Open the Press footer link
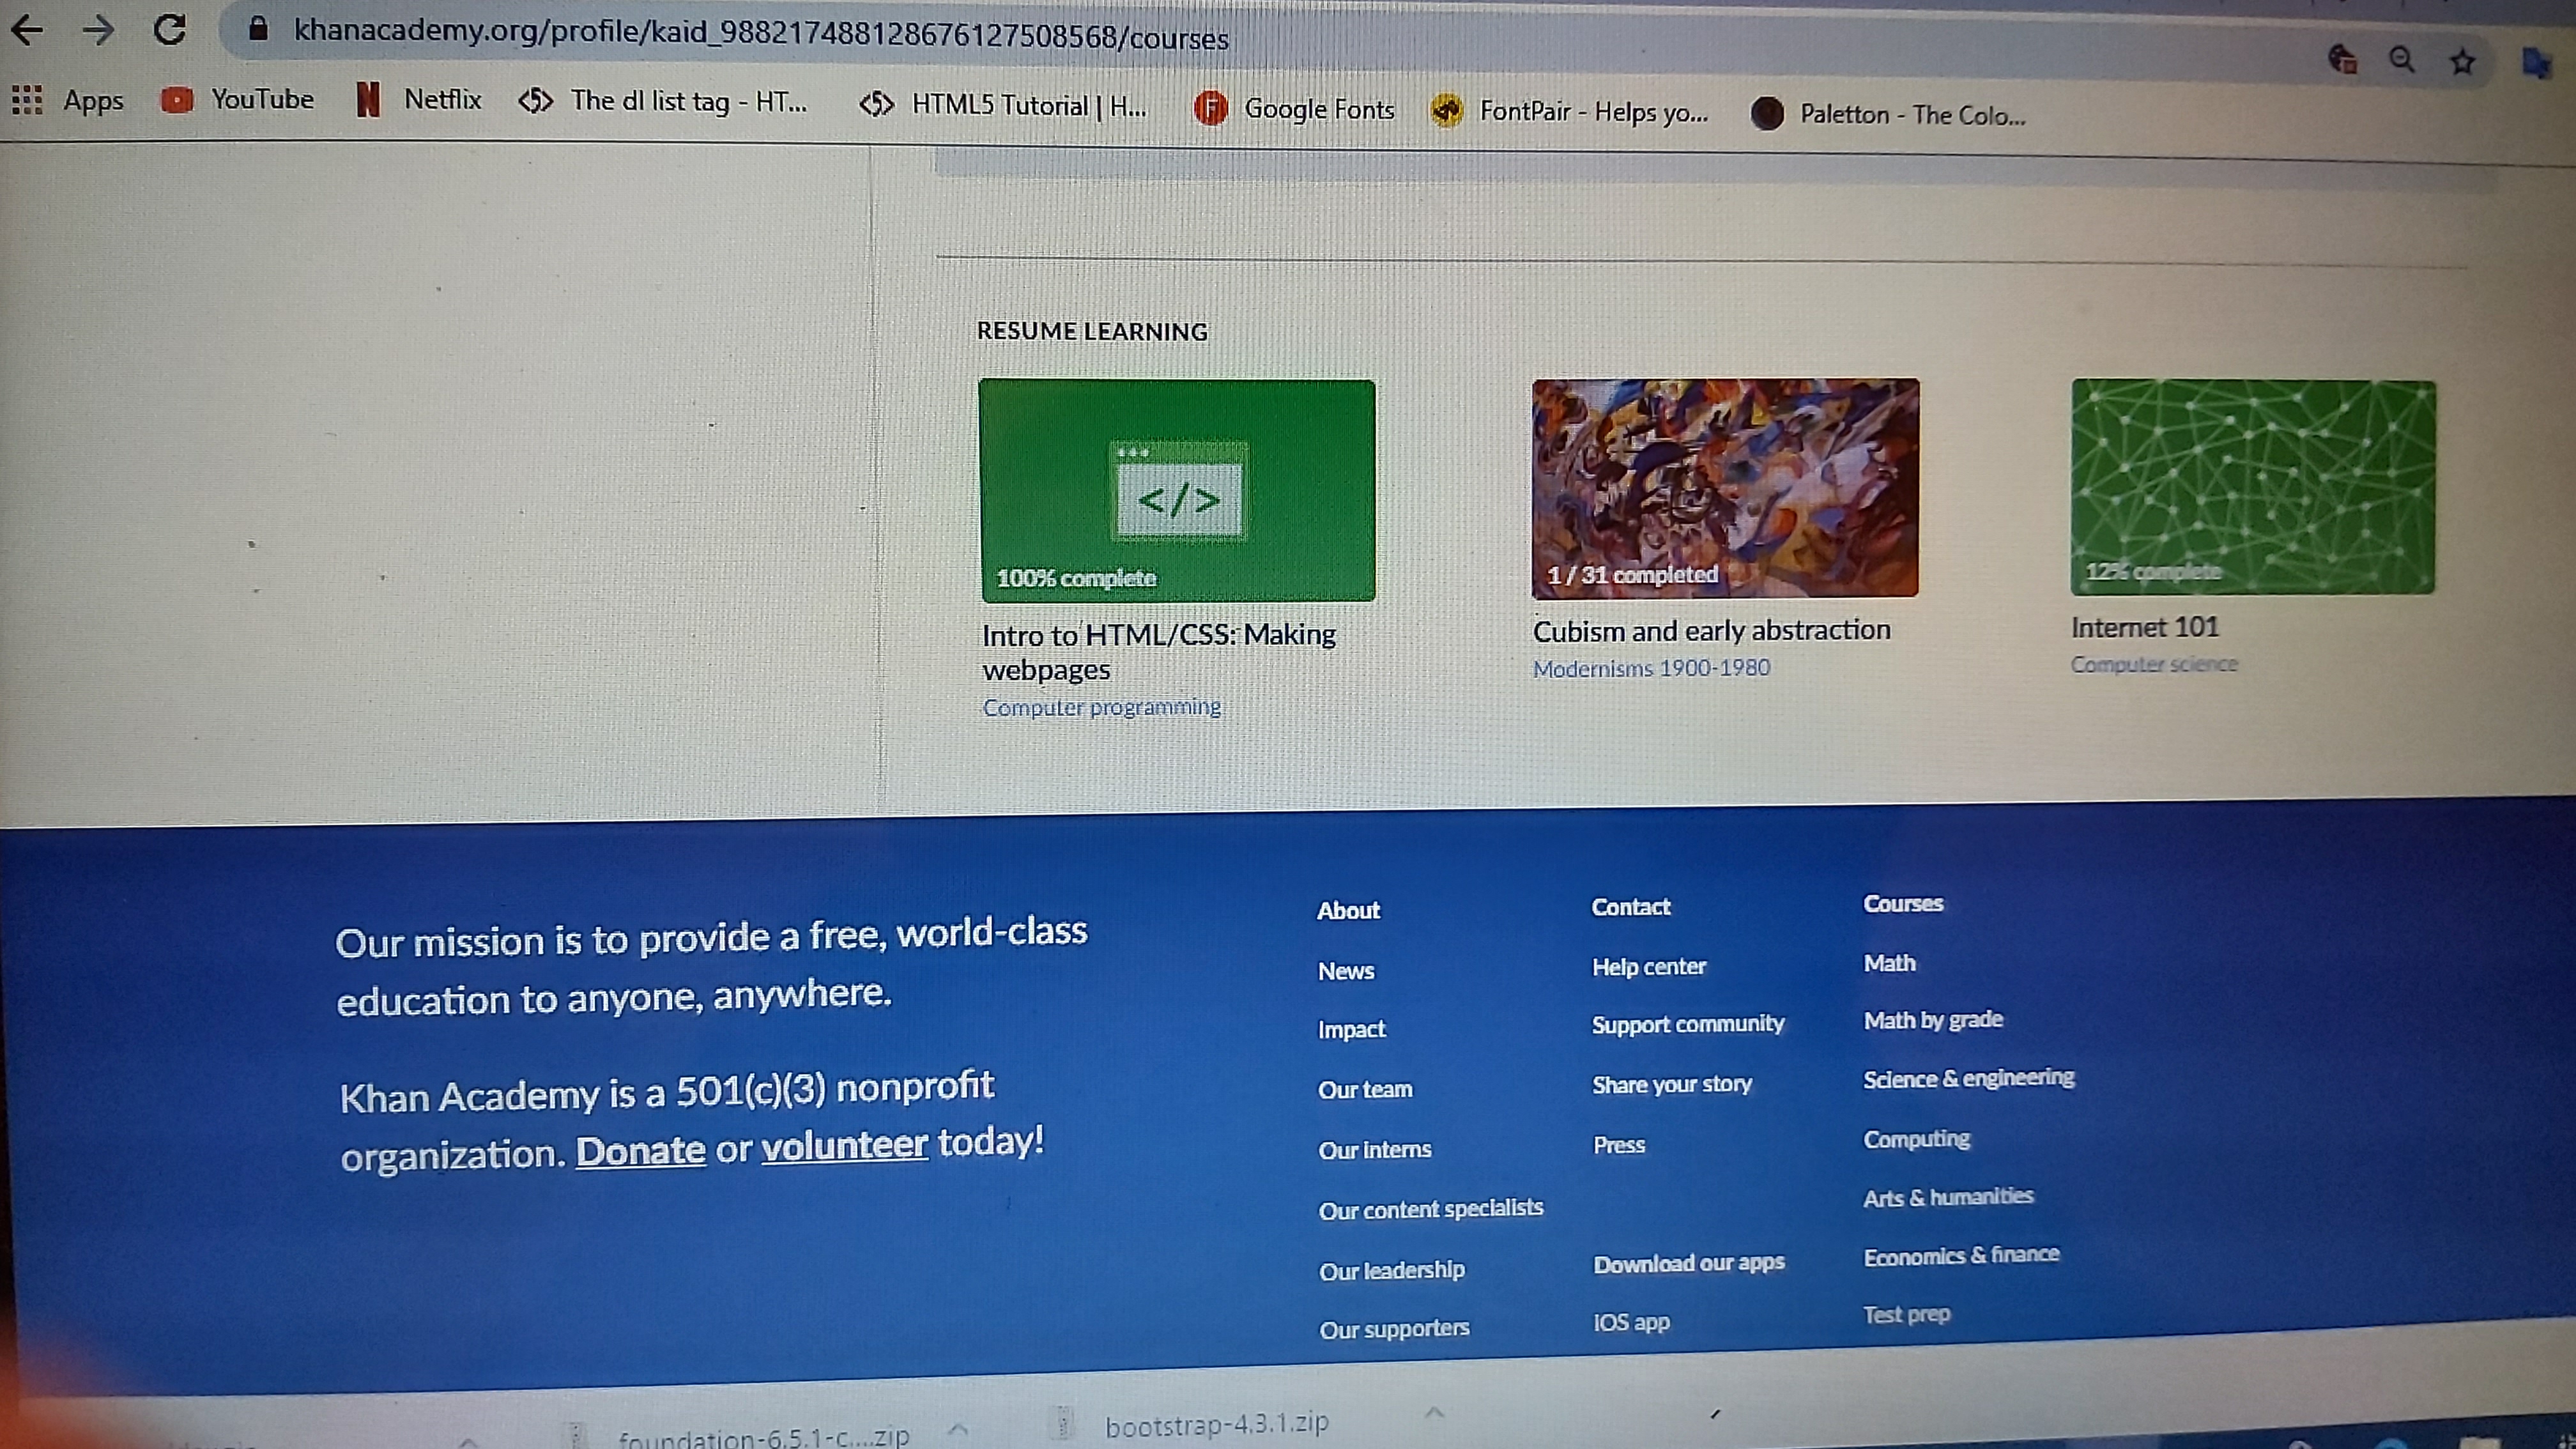 (x=1619, y=1145)
